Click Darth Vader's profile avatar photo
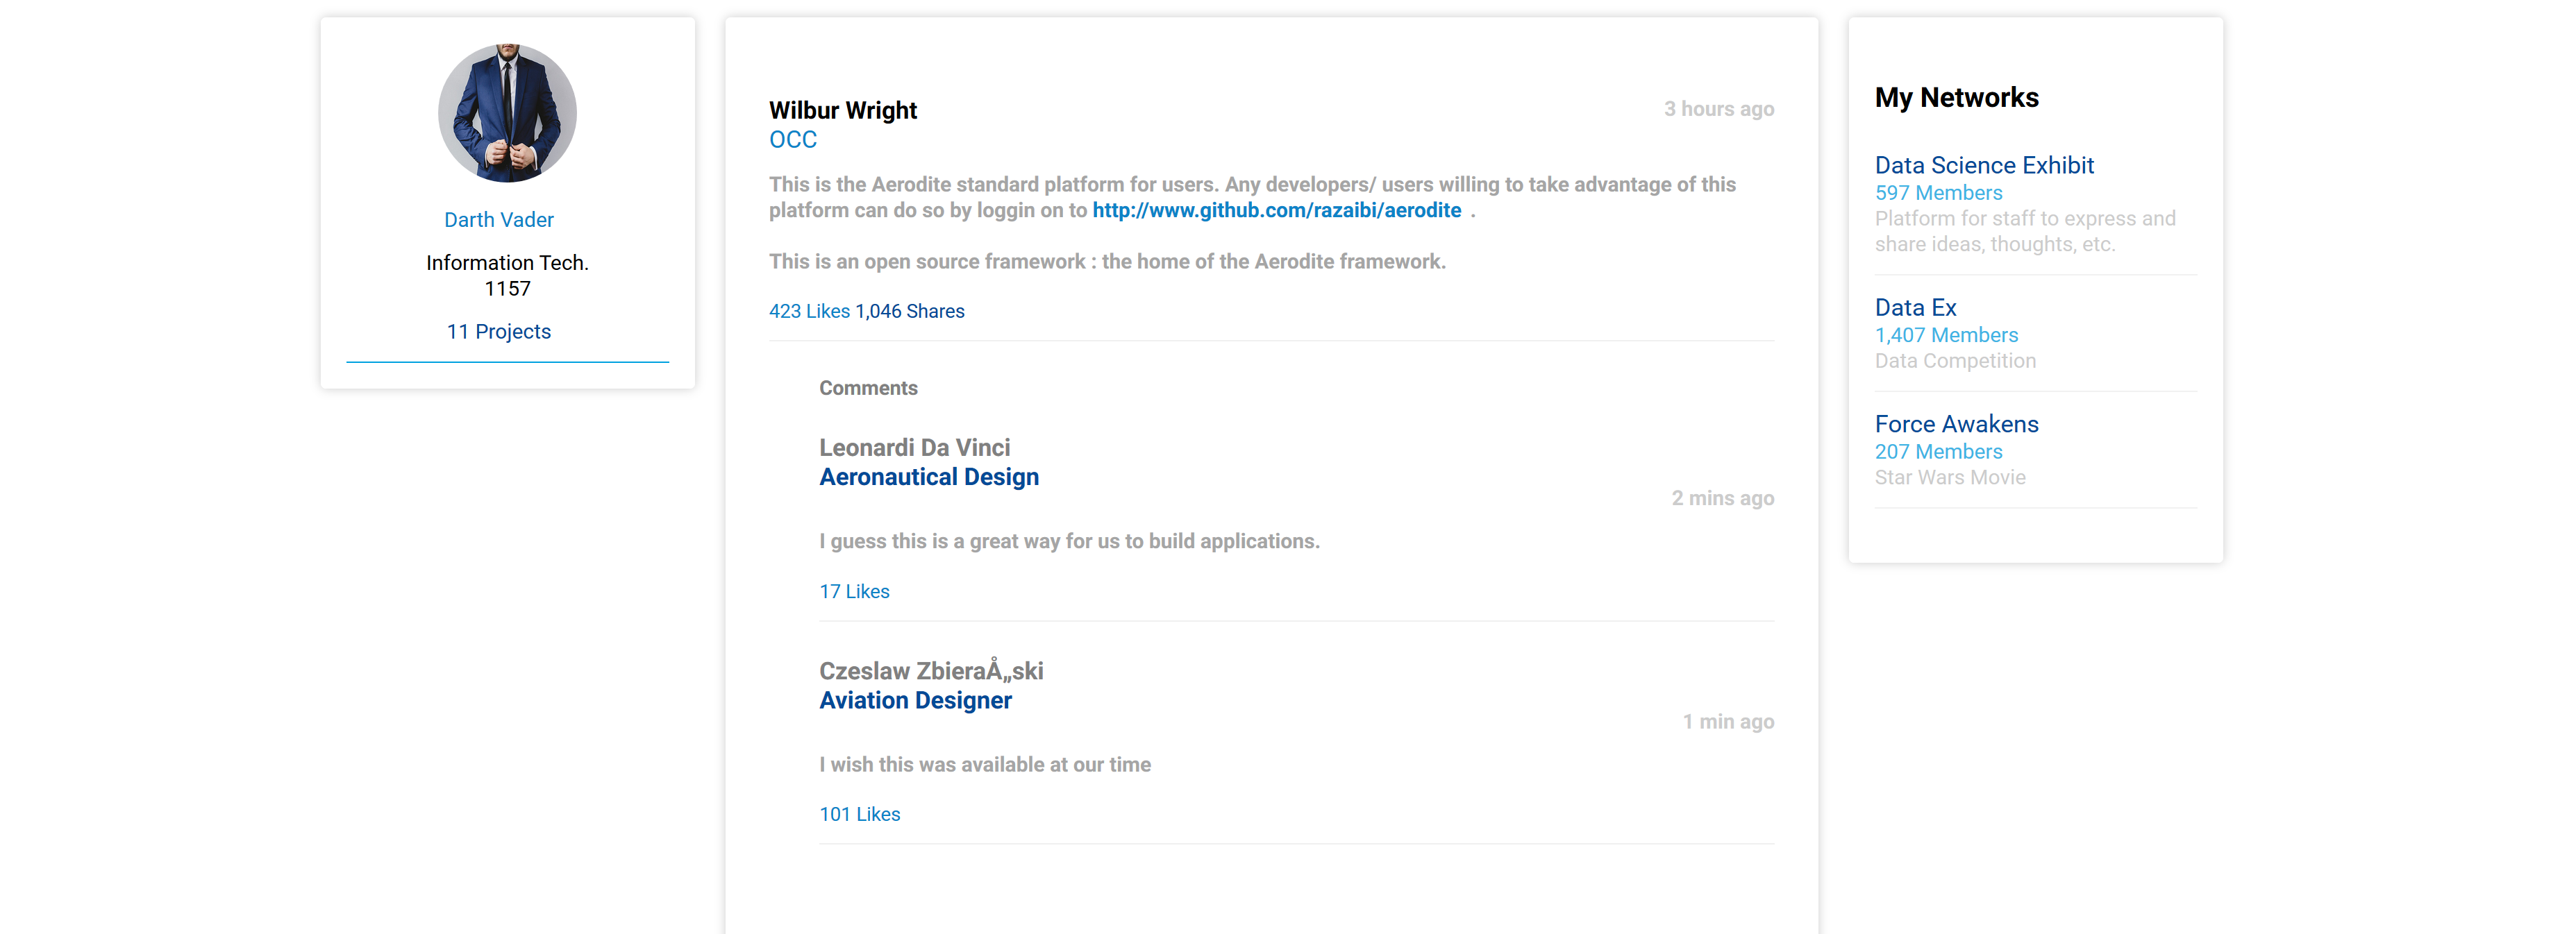This screenshot has height=934, width=2576. (507, 113)
